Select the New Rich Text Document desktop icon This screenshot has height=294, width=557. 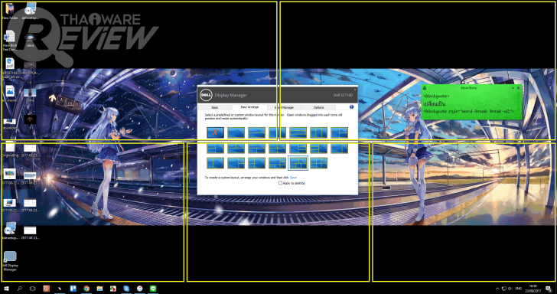tap(10, 40)
